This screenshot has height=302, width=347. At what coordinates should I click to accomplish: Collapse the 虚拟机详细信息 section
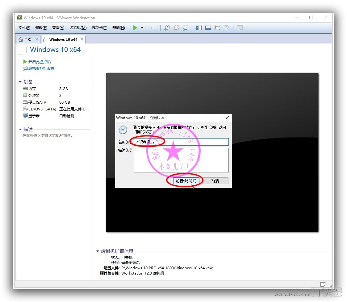98,251
